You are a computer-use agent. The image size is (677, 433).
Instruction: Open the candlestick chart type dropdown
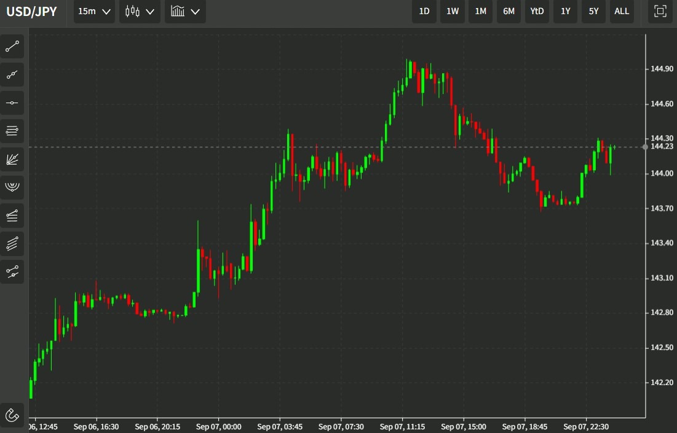(140, 11)
